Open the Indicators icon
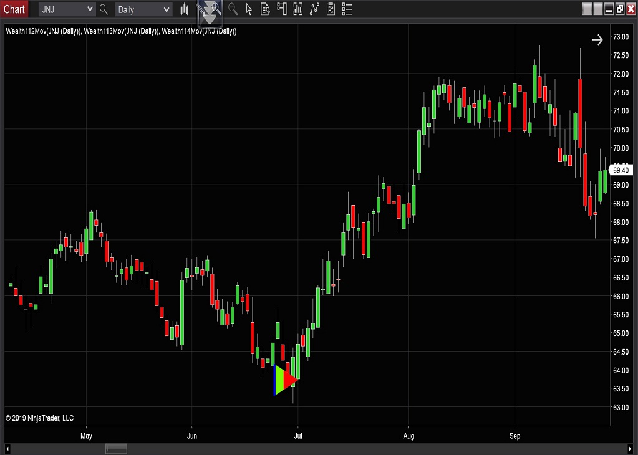 (x=314, y=9)
